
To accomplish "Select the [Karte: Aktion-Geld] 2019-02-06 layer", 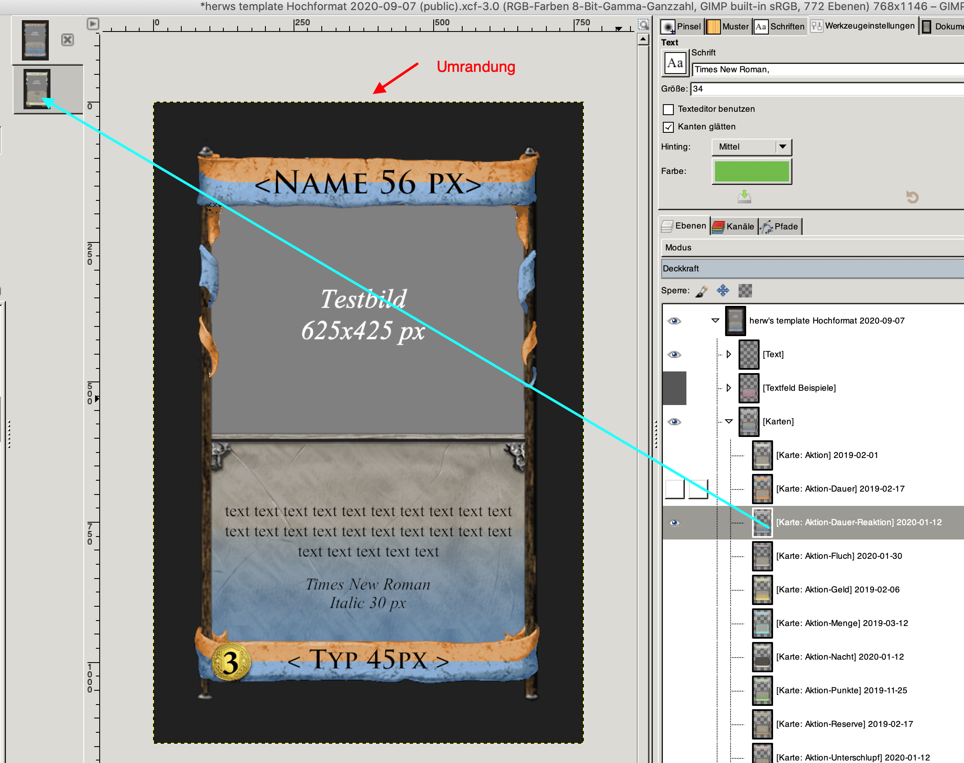I will tap(837, 589).
